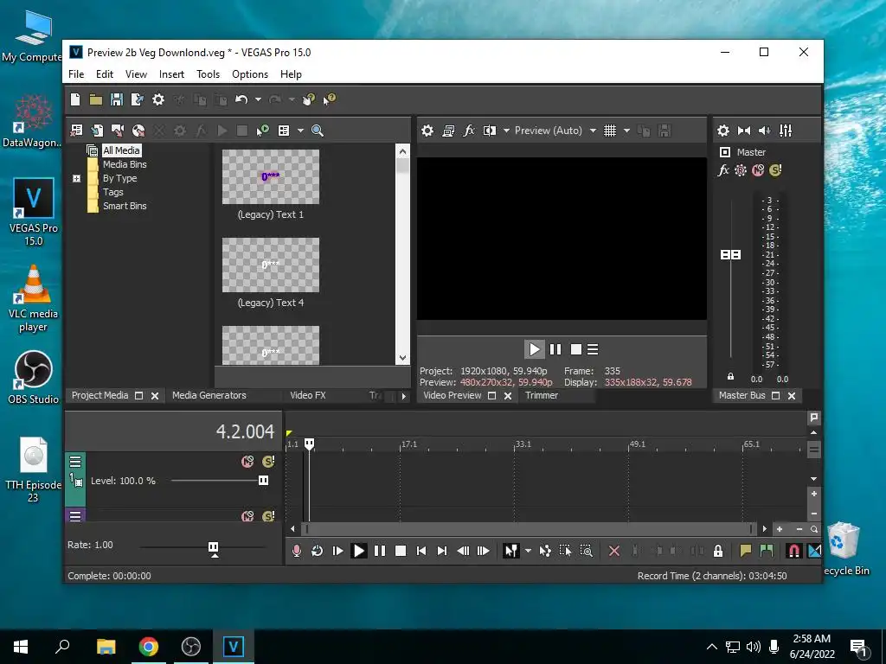Toggle the Overlays grid icon
This screenshot has height=664, width=886.
pyautogui.click(x=610, y=131)
